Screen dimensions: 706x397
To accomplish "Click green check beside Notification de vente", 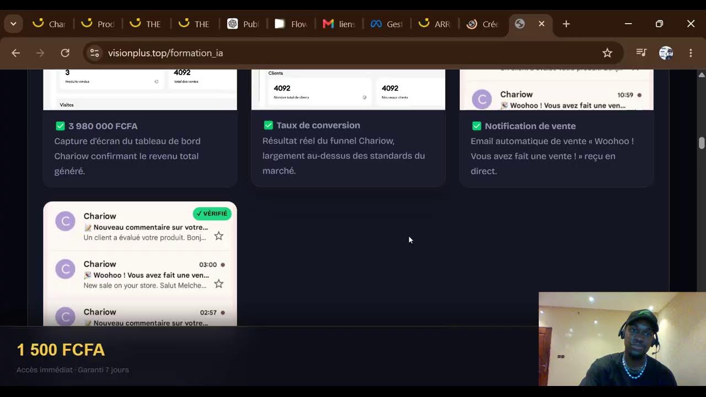I will [x=477, y=126].
